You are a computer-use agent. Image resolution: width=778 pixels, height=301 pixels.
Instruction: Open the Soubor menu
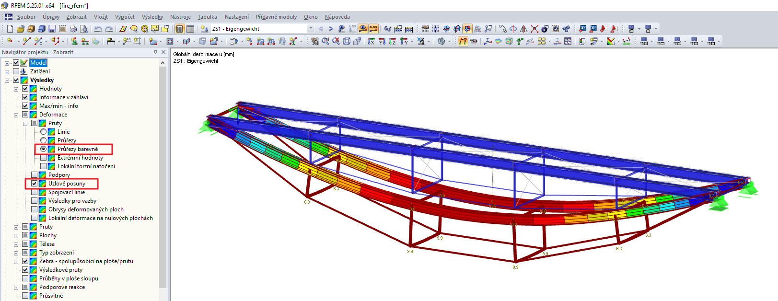click(x=26, y=17)
